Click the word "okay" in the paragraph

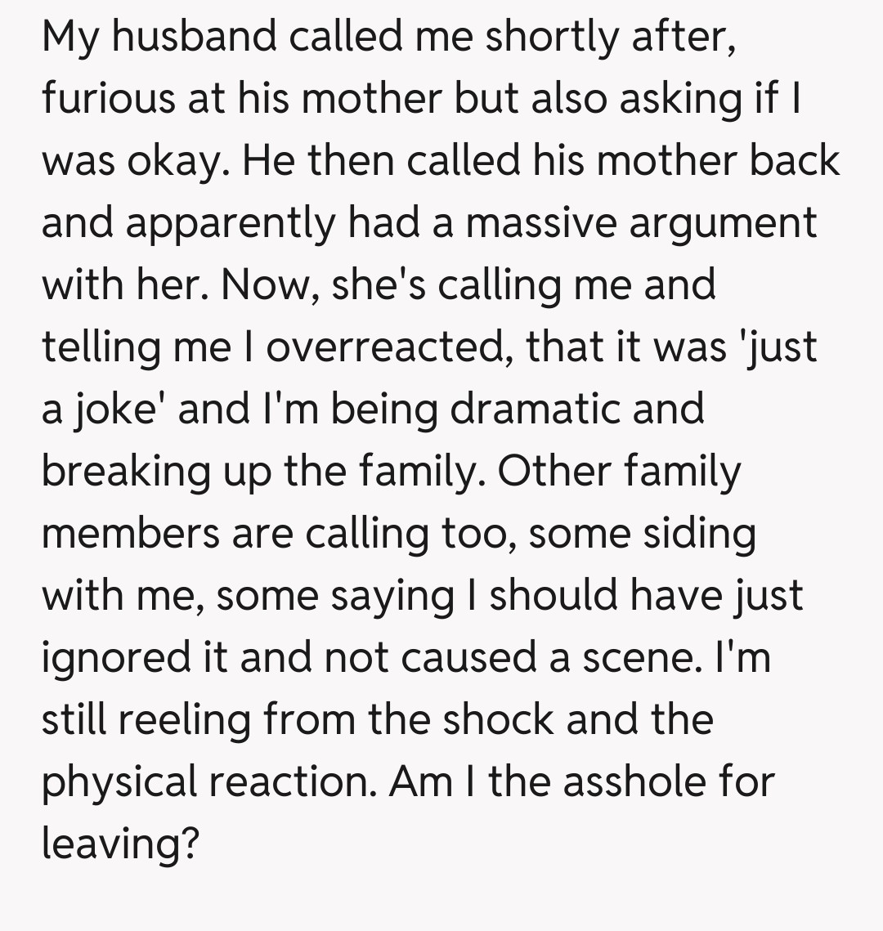172,160
